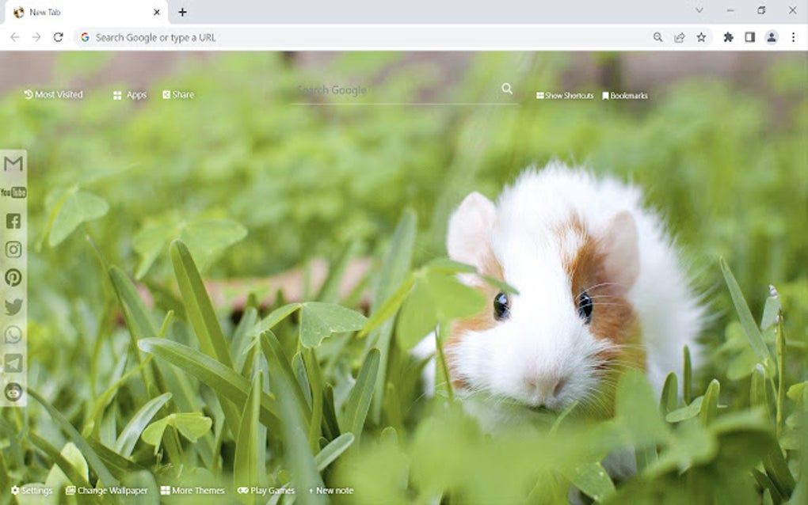Add a New note

pos(331,490)
